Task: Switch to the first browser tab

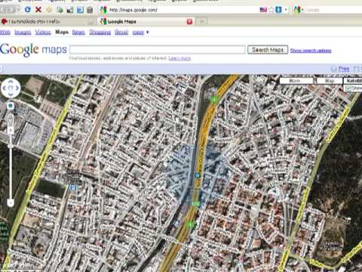Action: pos(48,22)
